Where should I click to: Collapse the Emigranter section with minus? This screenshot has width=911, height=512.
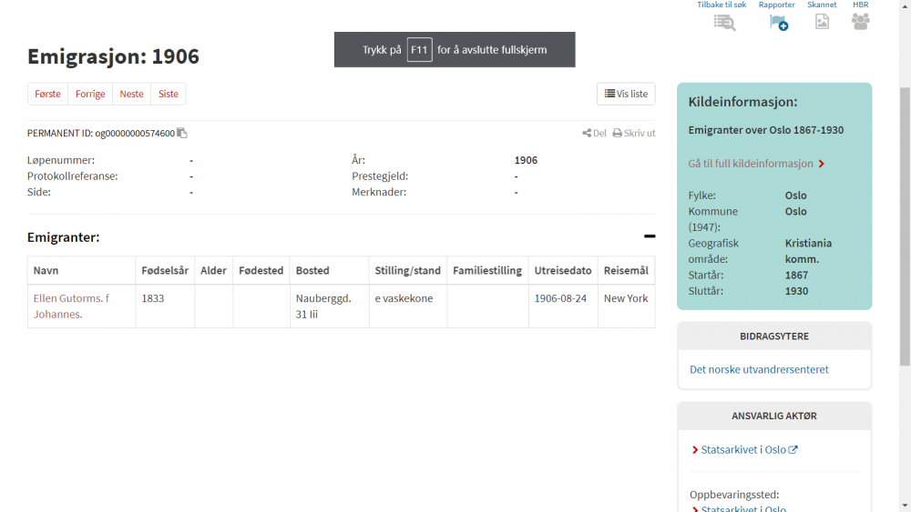coord(649,236)
